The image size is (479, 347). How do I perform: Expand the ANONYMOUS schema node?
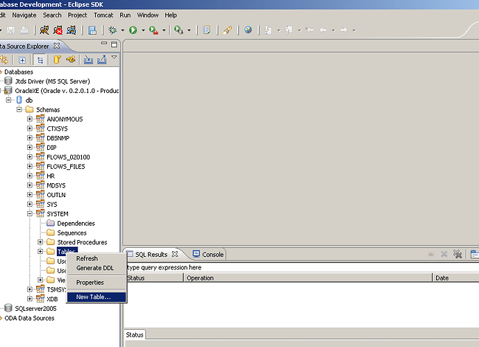pos(30,119)
